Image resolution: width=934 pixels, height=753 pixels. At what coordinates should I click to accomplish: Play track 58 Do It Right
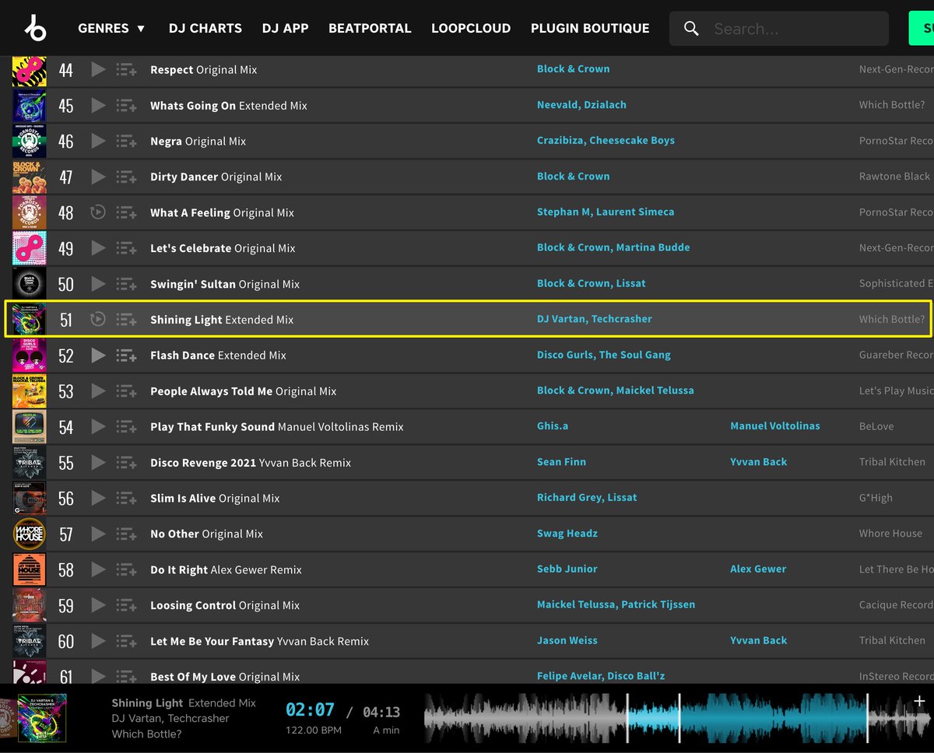[x=98, y=569]
